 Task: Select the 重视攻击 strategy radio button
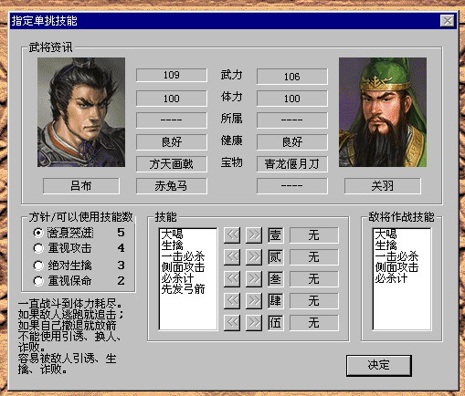pyautogui.click(x=38, y=248)
